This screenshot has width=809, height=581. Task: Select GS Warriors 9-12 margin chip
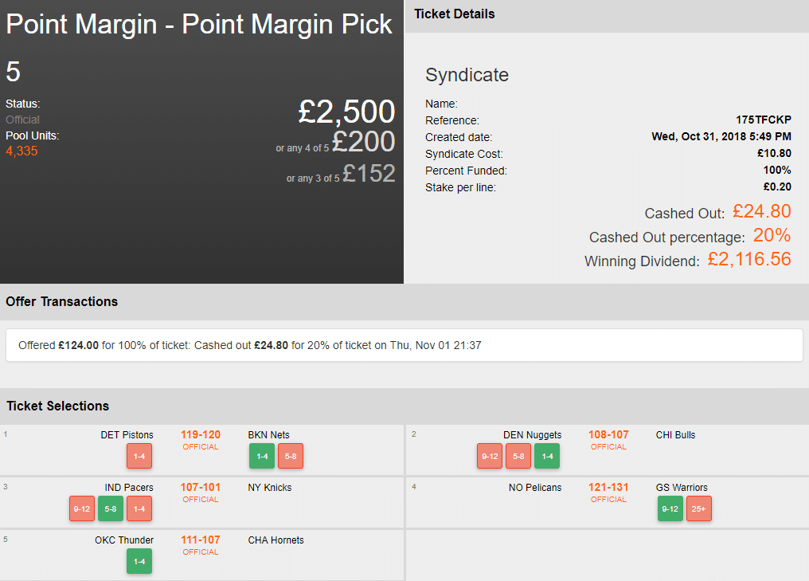pos(670,508)
